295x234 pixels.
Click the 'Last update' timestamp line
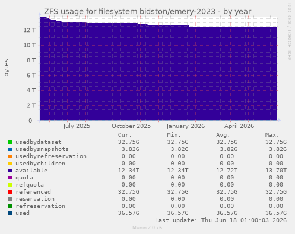tap(221, 220)
